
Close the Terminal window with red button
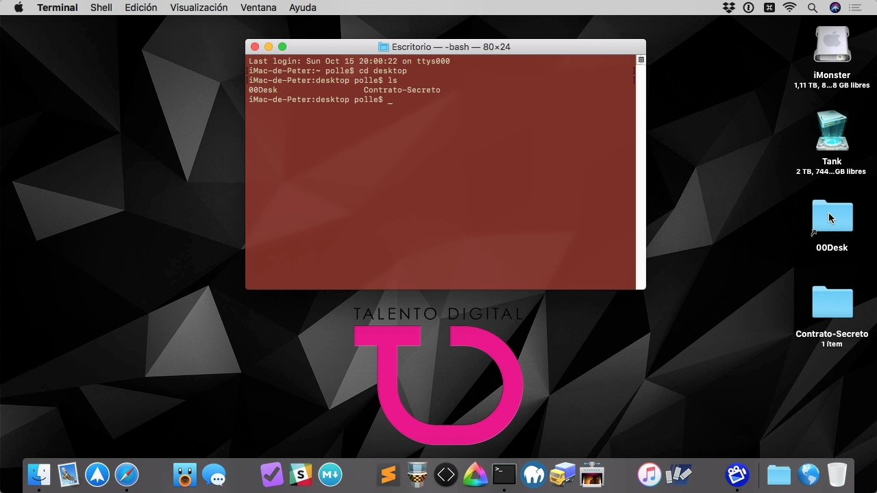(x=255, y=47)
